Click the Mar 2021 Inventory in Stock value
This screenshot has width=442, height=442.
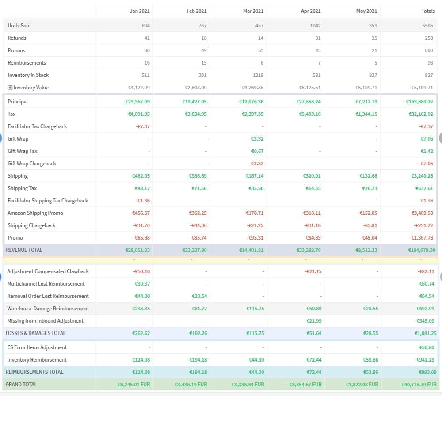tap(258, 75)
